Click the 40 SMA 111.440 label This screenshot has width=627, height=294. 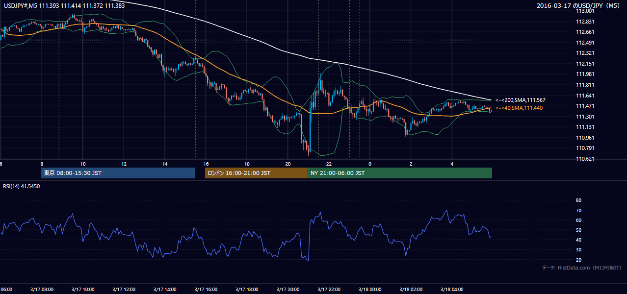point(519,108)
